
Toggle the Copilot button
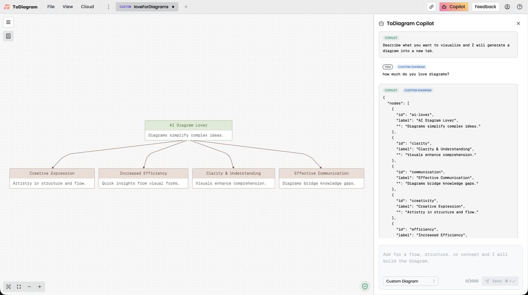coord(454,7)
